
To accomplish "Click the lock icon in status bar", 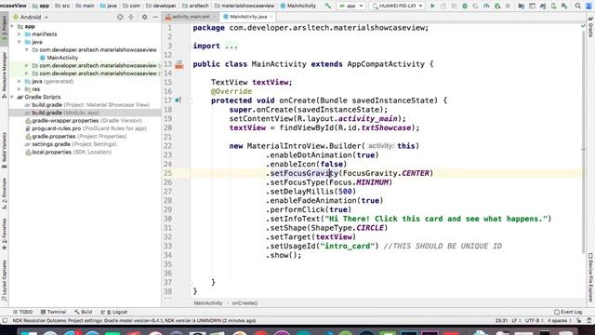I will pos(578,320).
